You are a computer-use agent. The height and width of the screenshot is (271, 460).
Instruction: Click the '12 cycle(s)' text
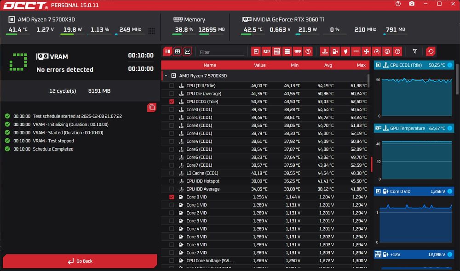63,91
